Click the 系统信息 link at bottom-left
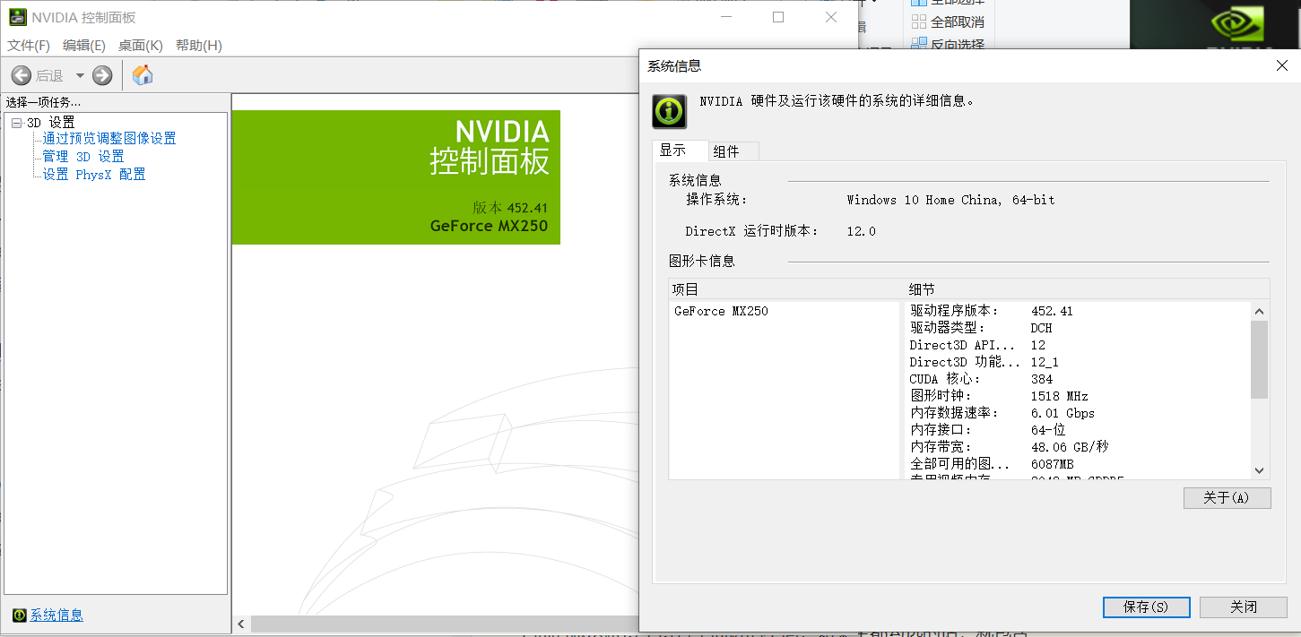This screenshot has width=1301, height=637. [56, 615]
